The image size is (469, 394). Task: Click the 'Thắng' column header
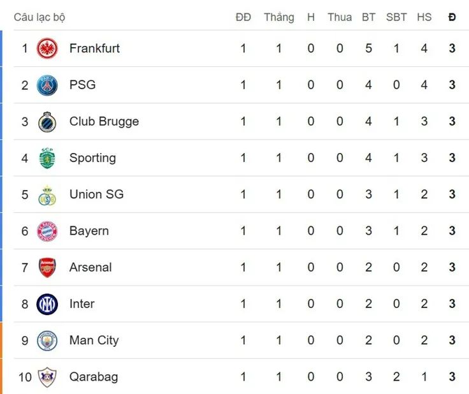(x=279, y=17)
